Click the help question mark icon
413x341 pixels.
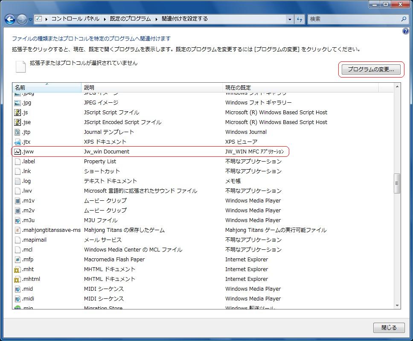405,32
